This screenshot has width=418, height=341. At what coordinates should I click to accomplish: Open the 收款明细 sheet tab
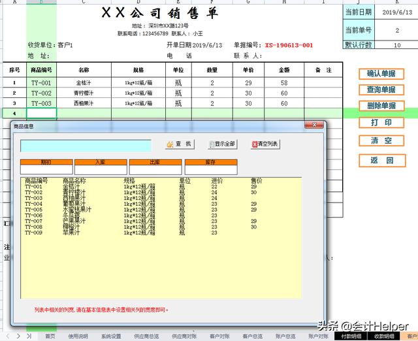click(x=384, y=336)
